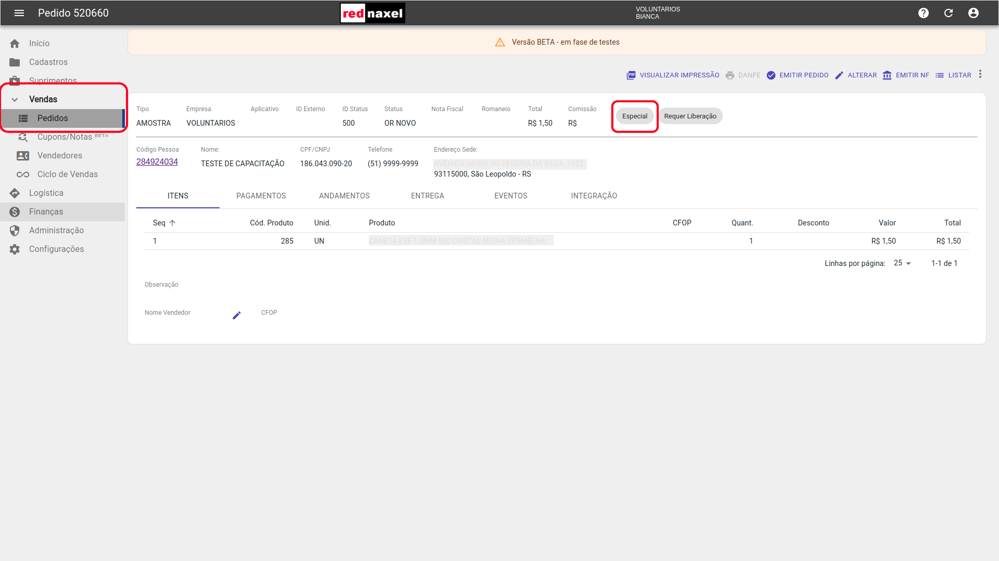Image resolution: width=999 pixels, height=561 pixels.
Task: Click the help question mark icon
Action: coord(924,13)
